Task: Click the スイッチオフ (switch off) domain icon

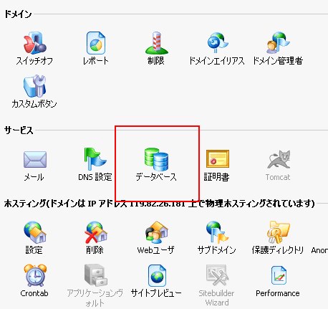Action: [x=35, y=43]
